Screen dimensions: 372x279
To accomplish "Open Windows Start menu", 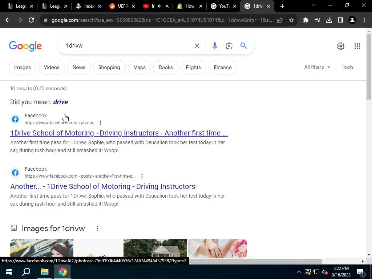I will (9, 272).
